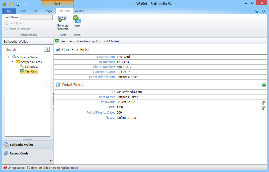Switch to the Edit tab
Image resolution: width=269 pixels, height=172 pixels.
[35, 11]
